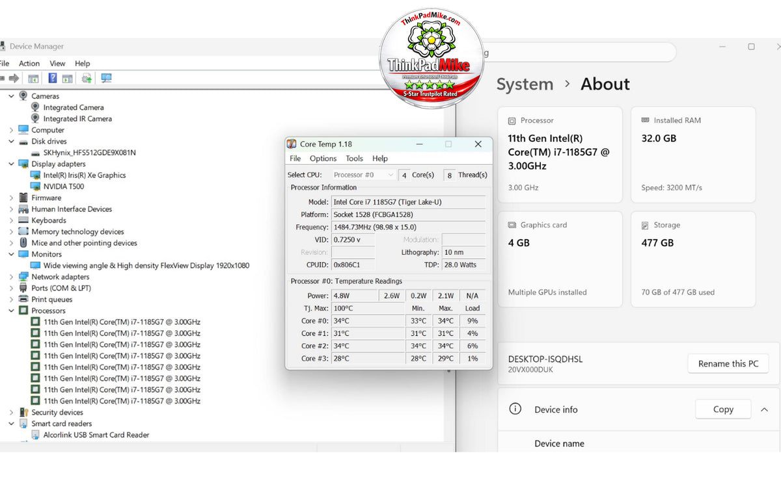Click the Installed RAM card
The width and height of the screenshot is (781, 490).
tap(693, 155)
